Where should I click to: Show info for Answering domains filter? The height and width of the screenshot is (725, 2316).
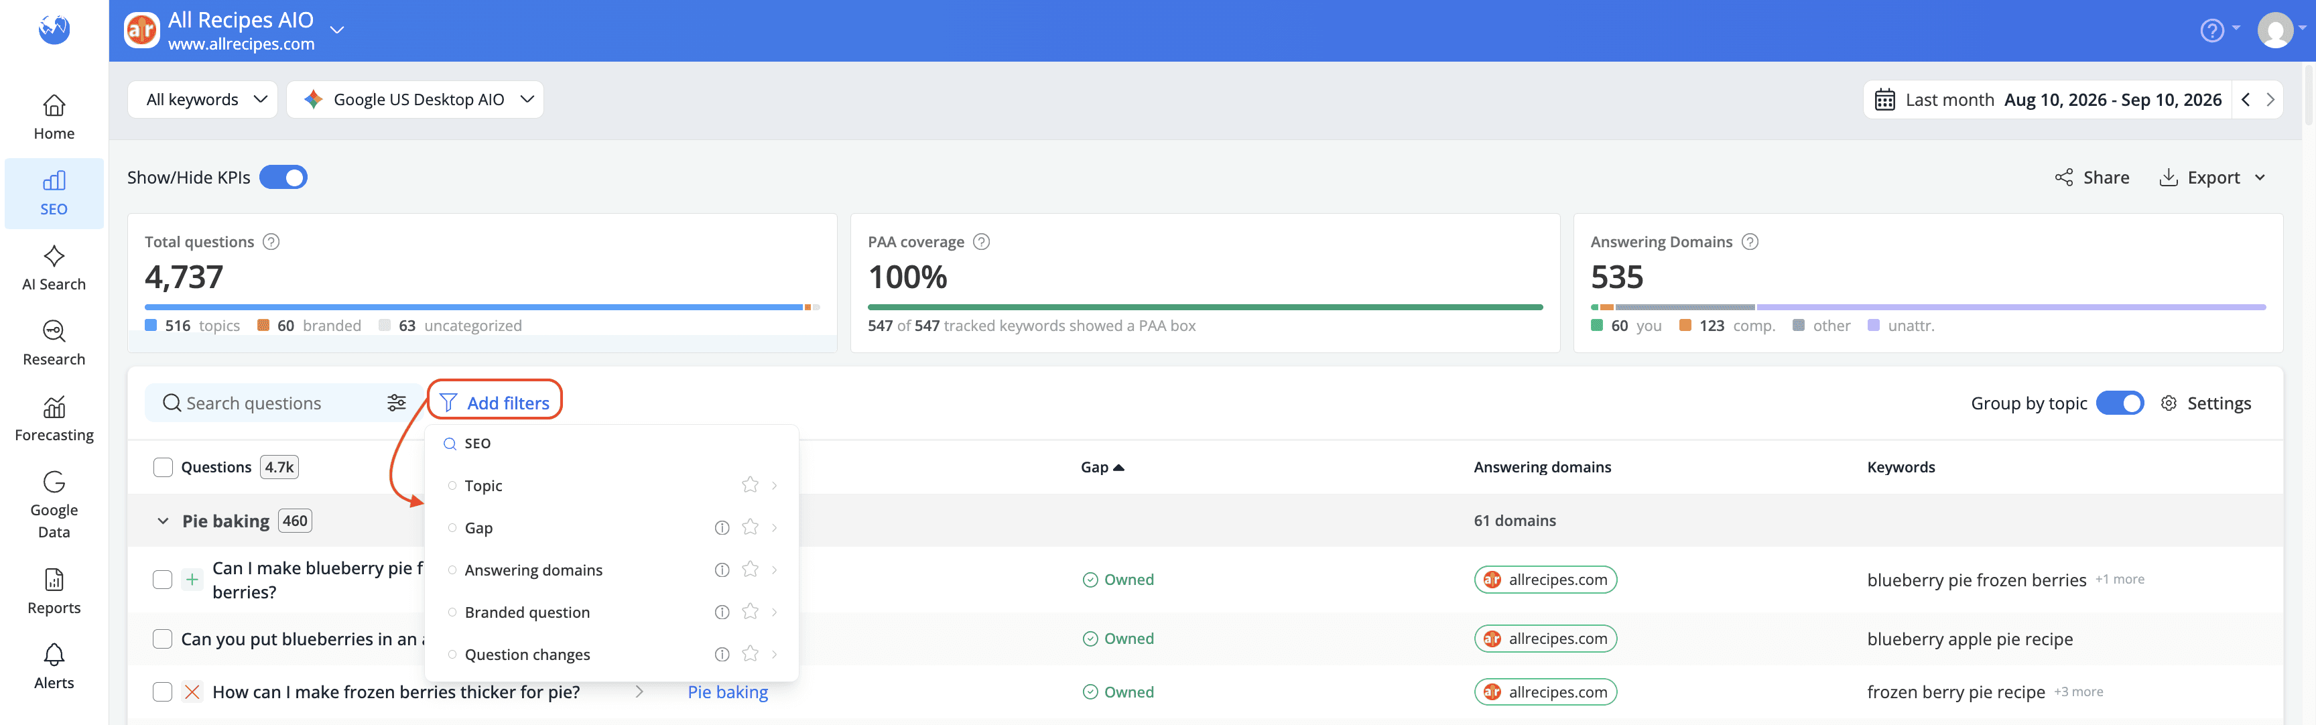721,570
